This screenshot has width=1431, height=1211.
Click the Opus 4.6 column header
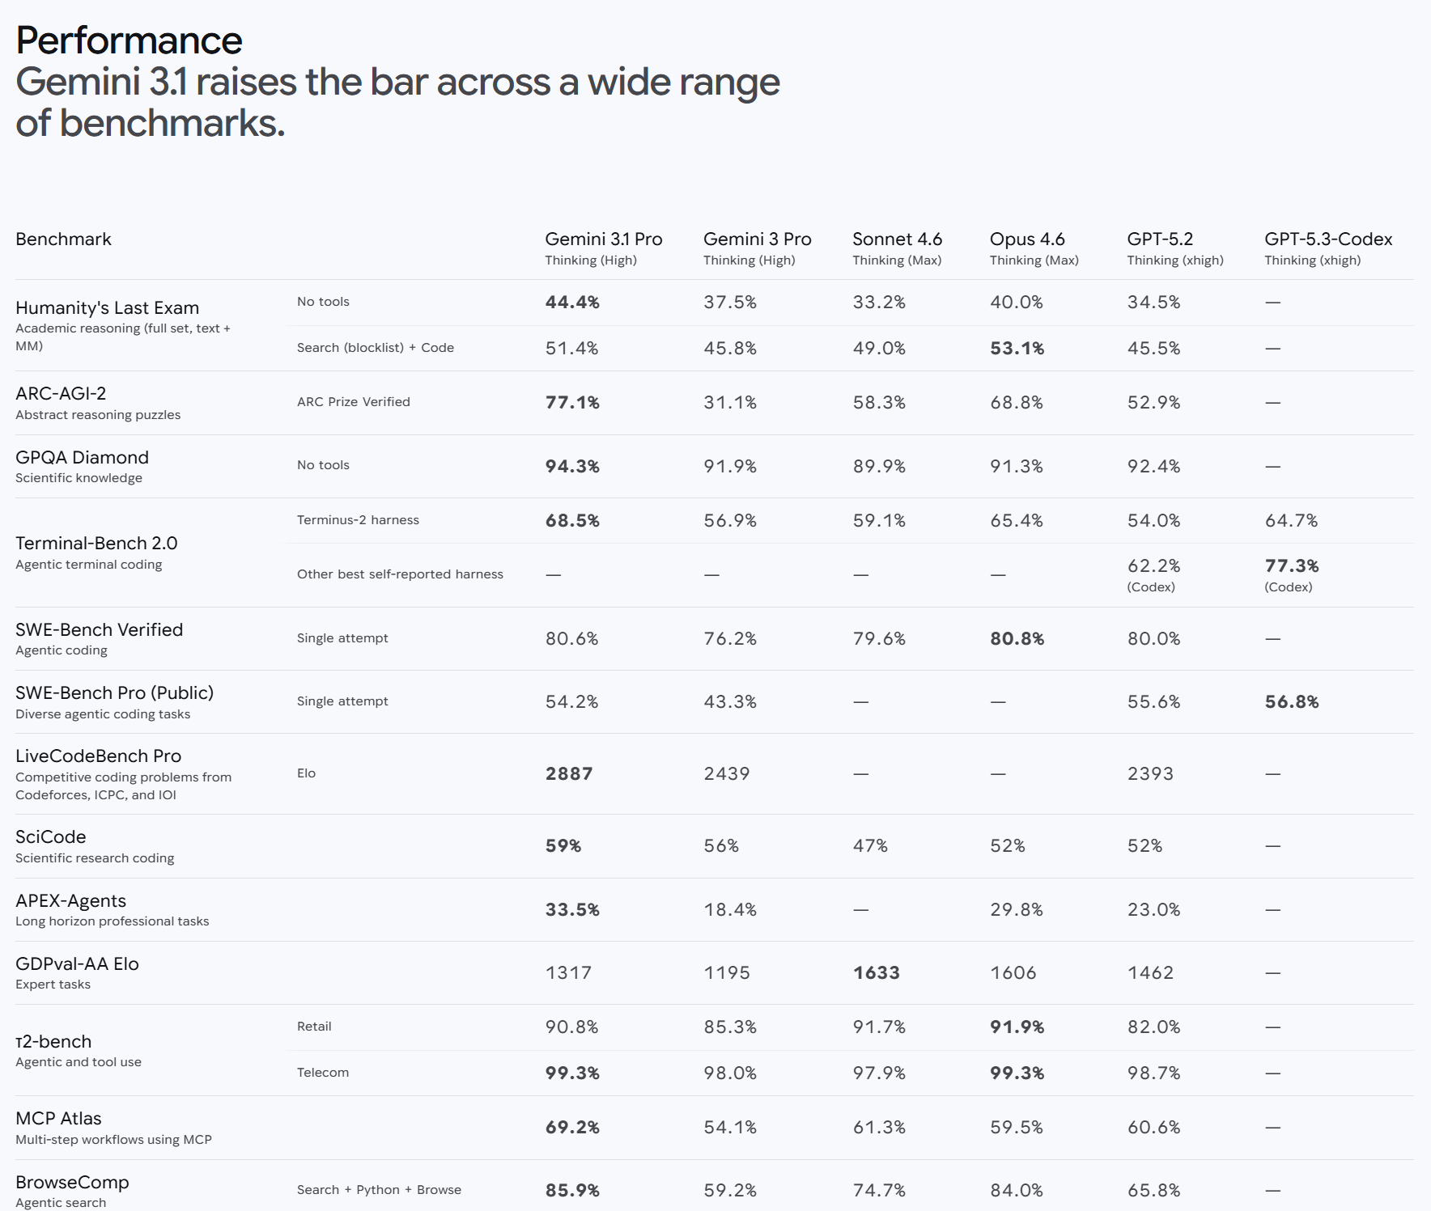click(x=1026, y=239)
